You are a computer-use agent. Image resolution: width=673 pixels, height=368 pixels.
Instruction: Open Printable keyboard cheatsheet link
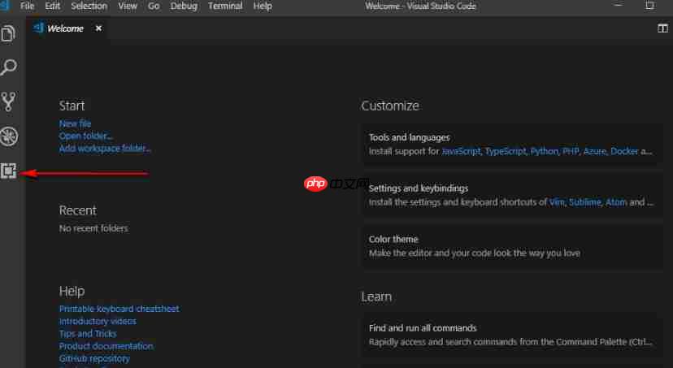119,309
